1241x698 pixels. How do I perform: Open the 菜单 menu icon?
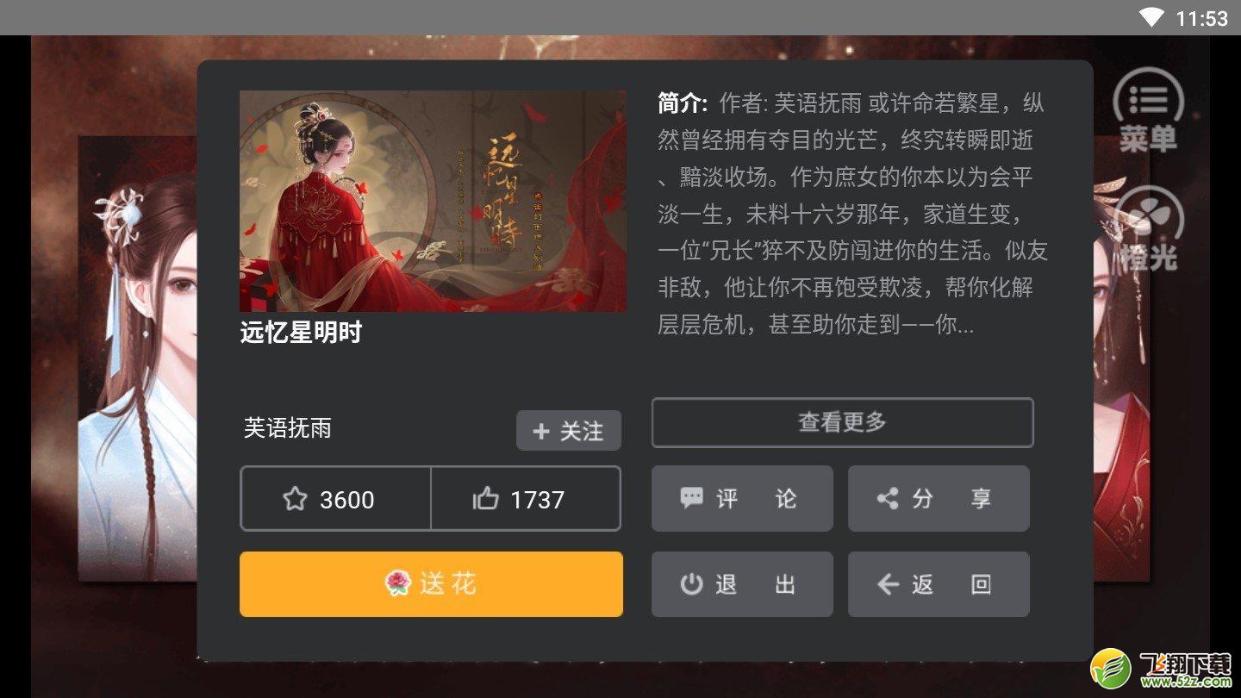pyautogui.click(x=1148, y=110)
